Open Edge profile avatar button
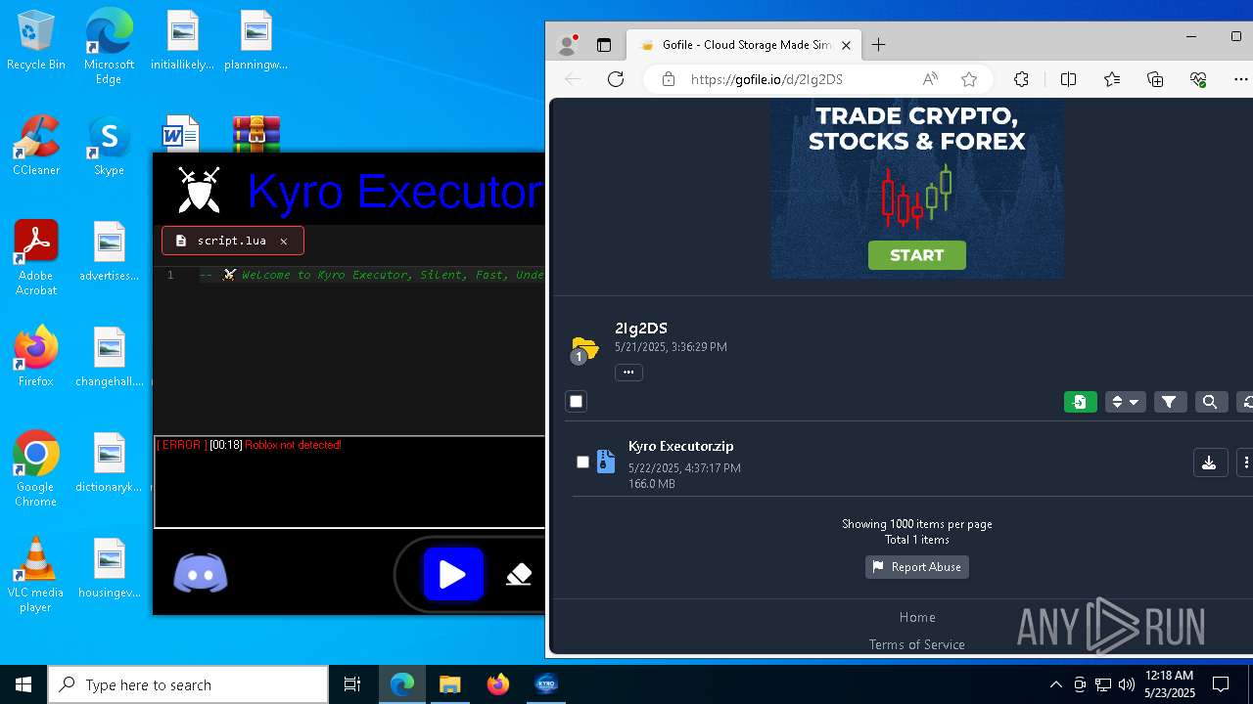Screen dimensions: 1253x704 point(567,45)
